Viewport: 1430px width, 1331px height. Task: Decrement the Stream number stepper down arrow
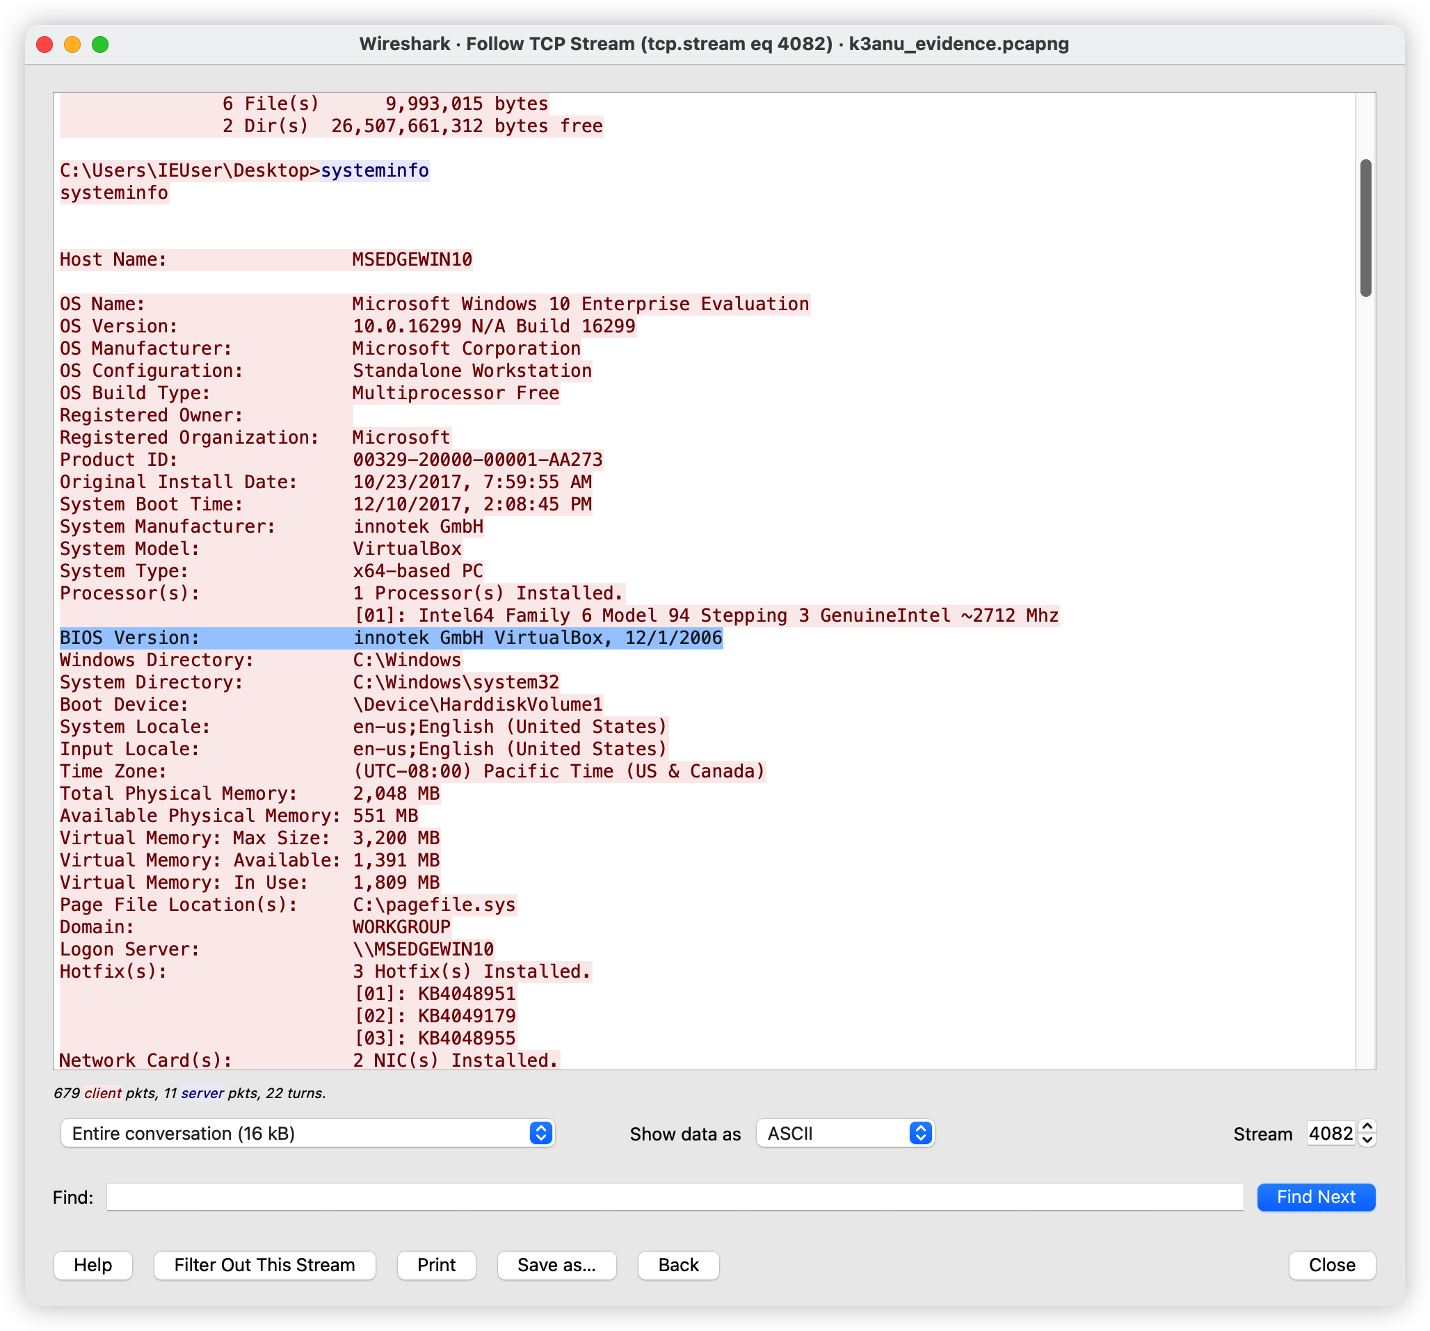(1367, 1140)
